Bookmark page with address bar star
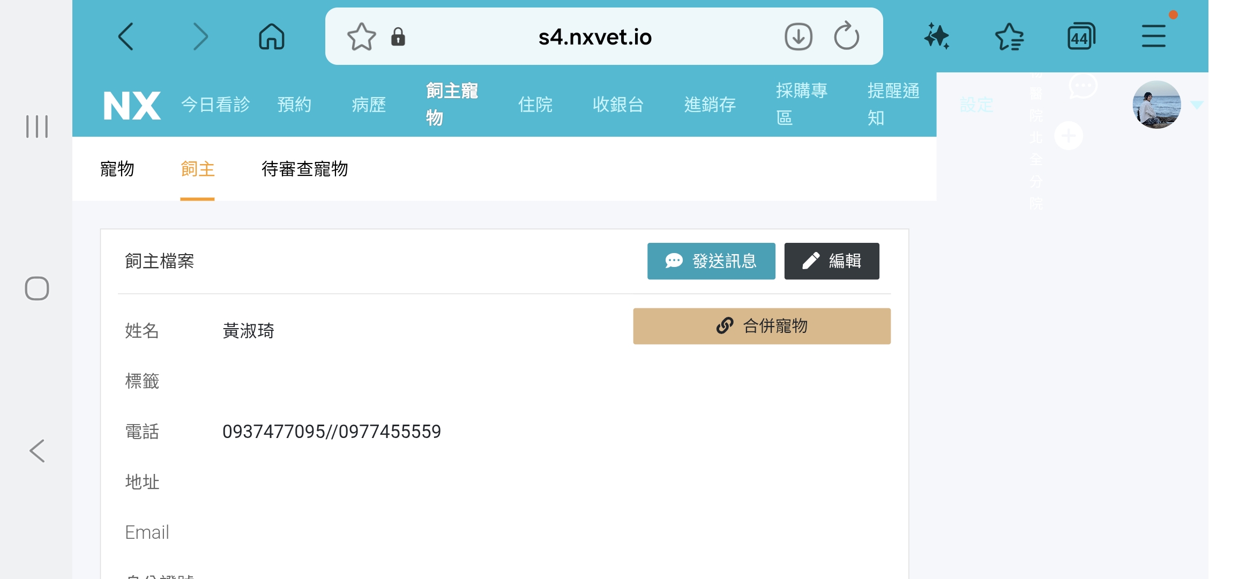The height and width of the screenshot is (579, 1254). [361, 36]
